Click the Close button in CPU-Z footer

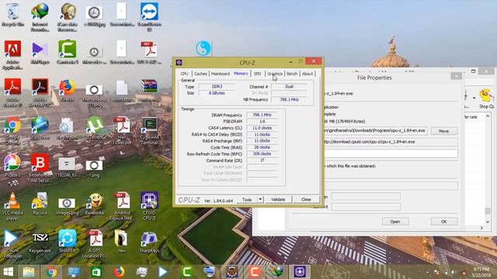306,200
